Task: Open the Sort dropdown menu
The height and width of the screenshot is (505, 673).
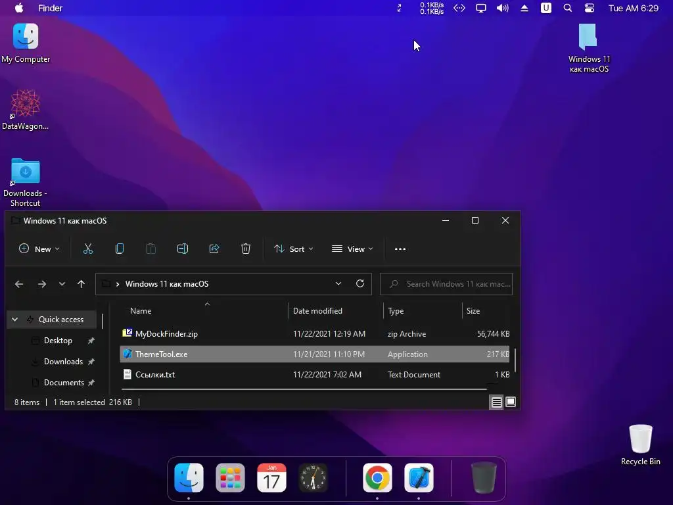Action: coord(294,249)
